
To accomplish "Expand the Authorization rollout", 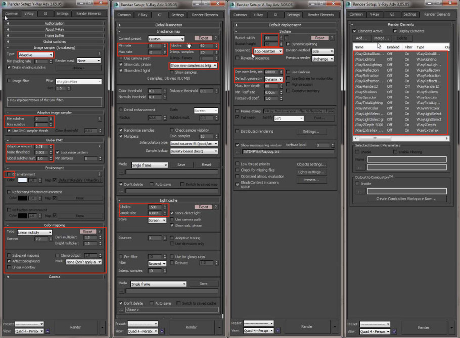I will click(55, 23).
